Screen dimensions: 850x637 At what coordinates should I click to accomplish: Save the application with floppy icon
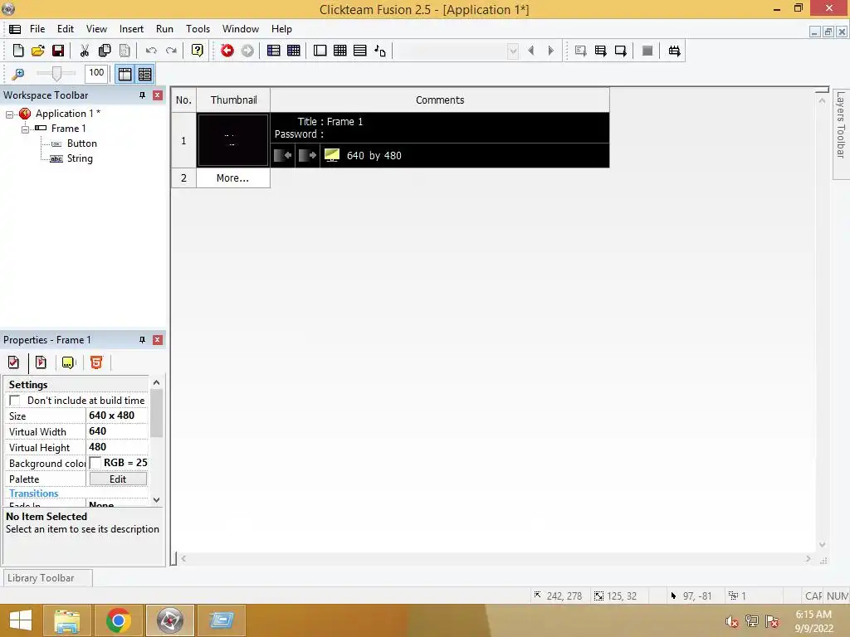pos(58,51)
